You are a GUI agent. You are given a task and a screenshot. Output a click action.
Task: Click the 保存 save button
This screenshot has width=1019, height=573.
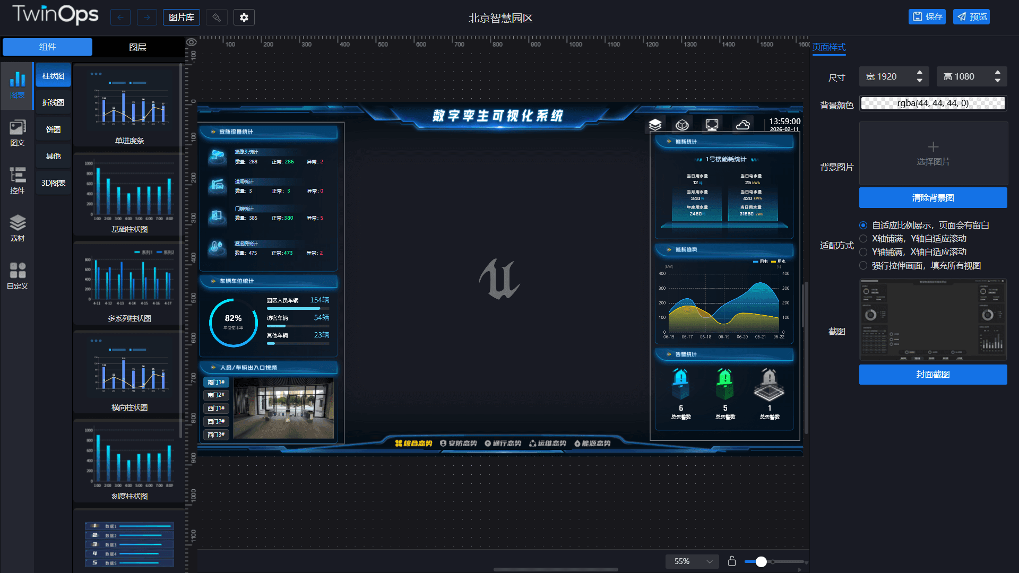click(x=927, y=17)
